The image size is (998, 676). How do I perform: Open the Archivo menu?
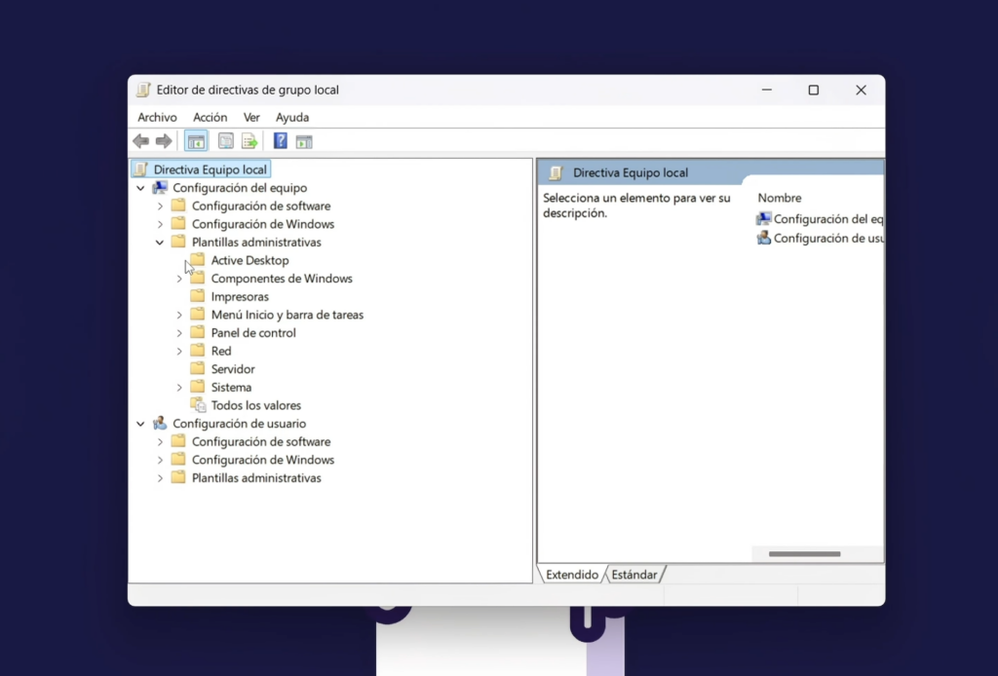pos(157,117)
